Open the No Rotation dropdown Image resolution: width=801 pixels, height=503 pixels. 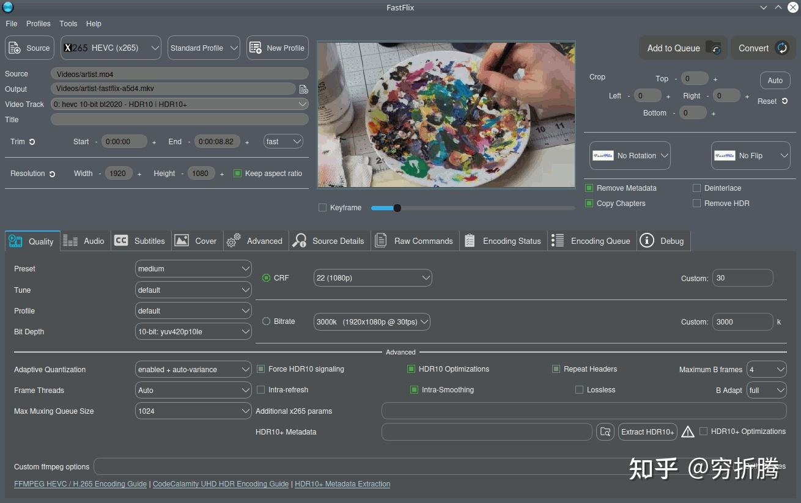coord(630,156)
